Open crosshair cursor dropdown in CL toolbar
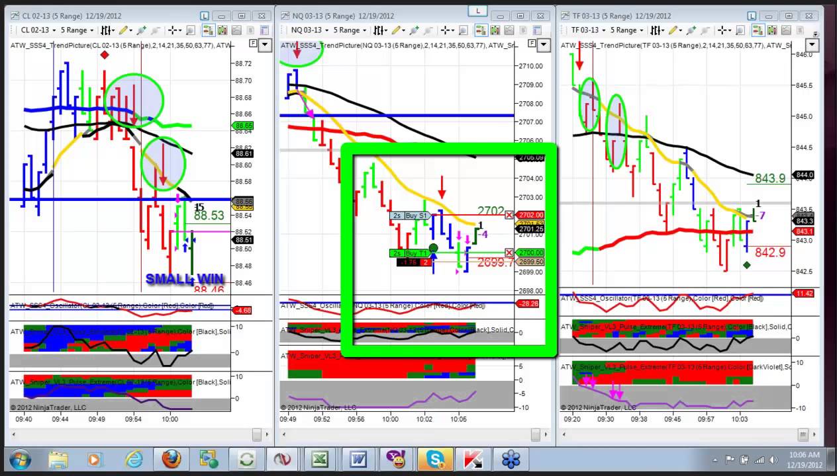Viewport: 837px width, 476px height. coord(175,30)
